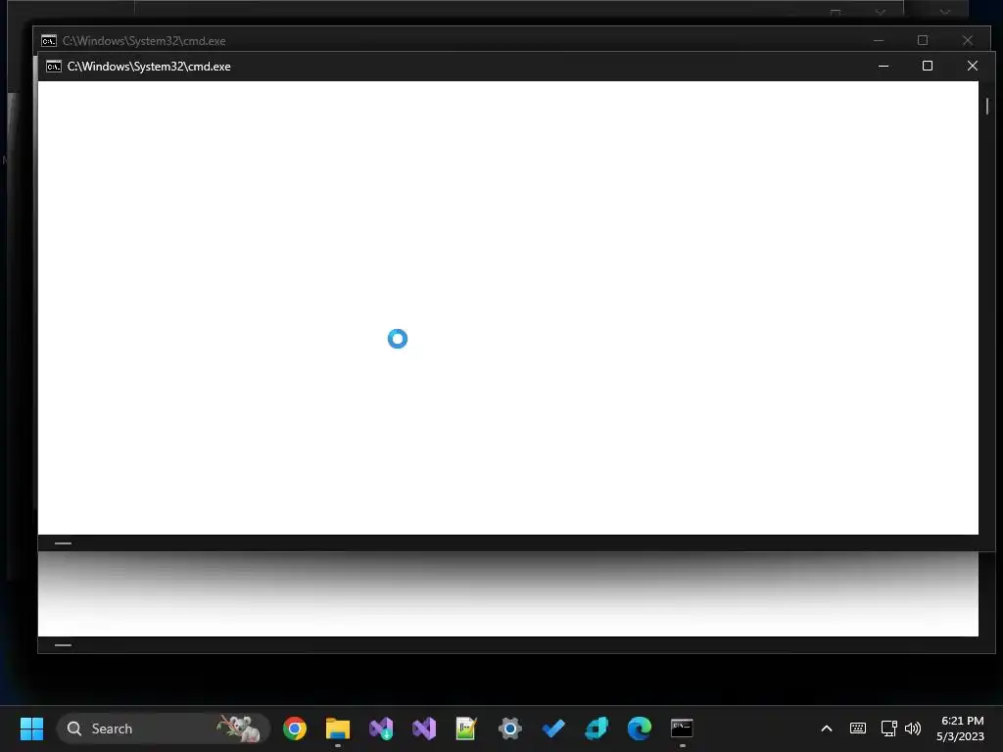Open File Explorer from the taskbar
1003x752 pixels.
pyautogui.click(x=338, y=728)
